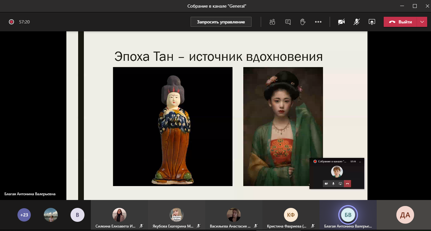The height and width of the screenshot is (231, 431).
Task: Open the participants panel
Action: (x=272, y=22)
